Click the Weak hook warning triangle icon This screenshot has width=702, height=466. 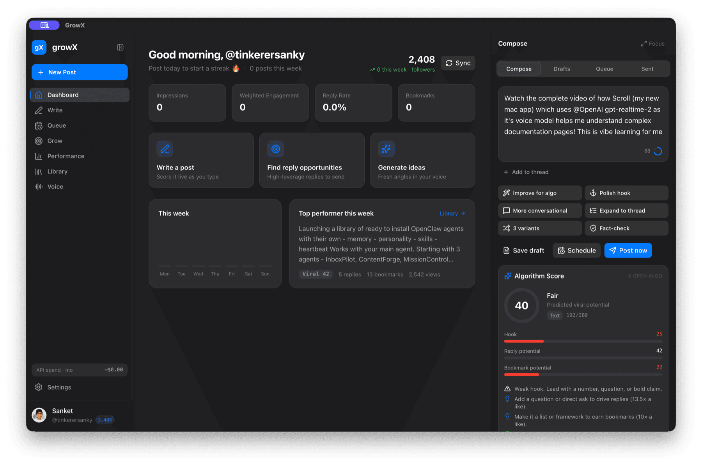[x=507, y=389]
